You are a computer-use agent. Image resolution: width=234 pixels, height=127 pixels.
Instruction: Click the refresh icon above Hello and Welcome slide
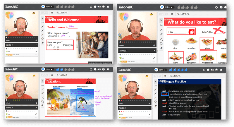[x=90, y=6]
